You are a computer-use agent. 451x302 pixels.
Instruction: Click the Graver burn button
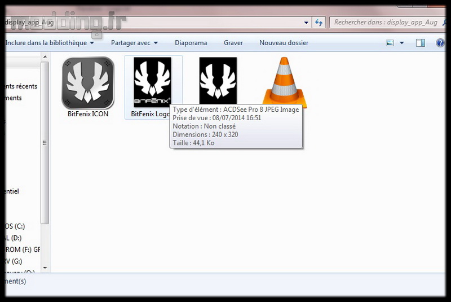point(233,43)
